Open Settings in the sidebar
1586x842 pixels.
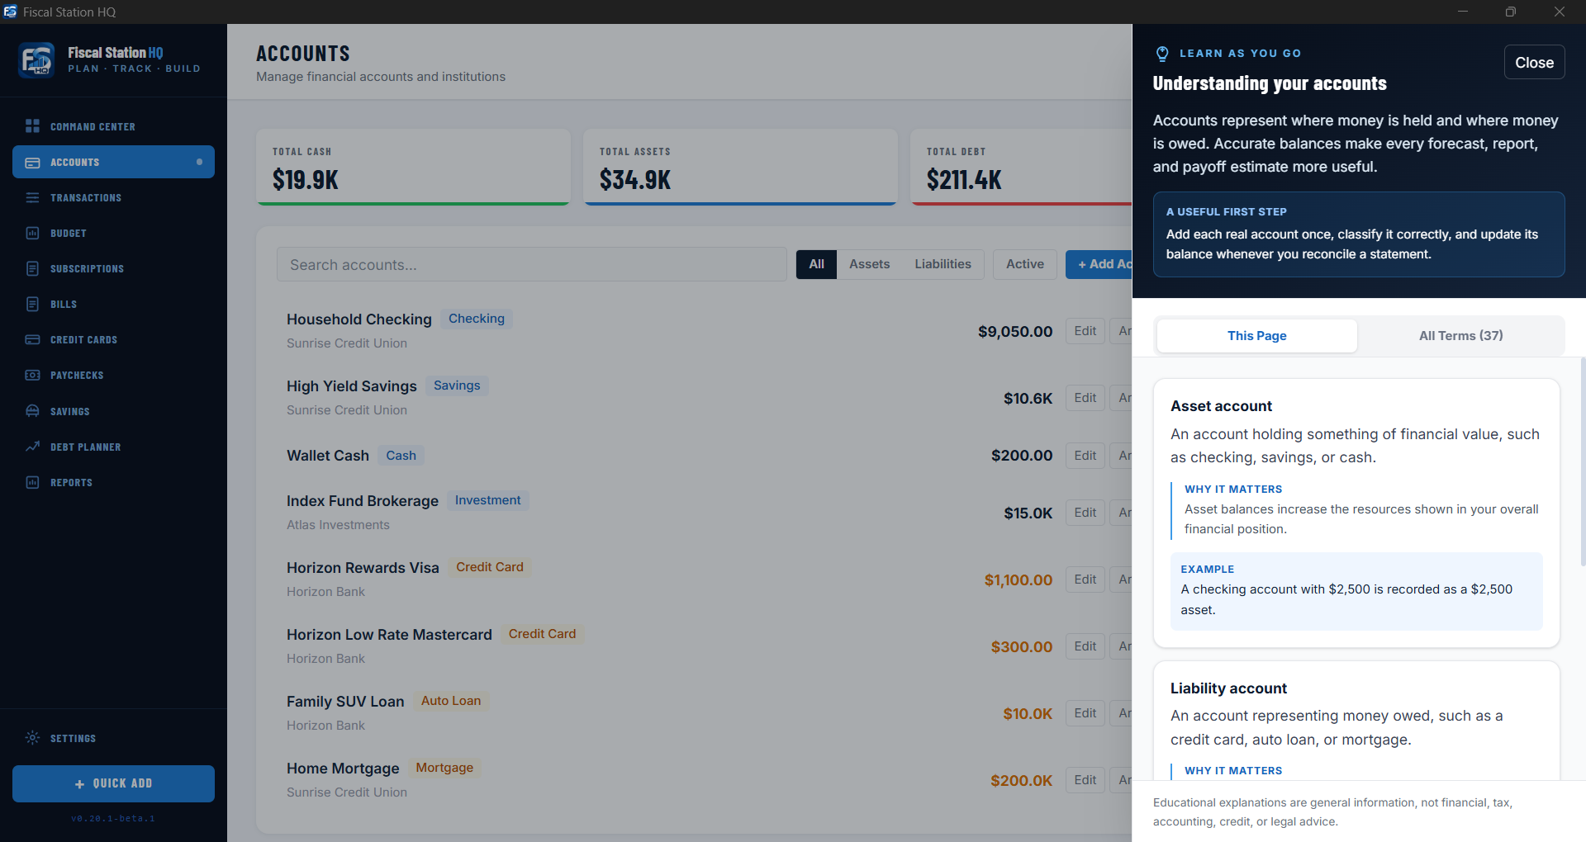tap(113, 738)
